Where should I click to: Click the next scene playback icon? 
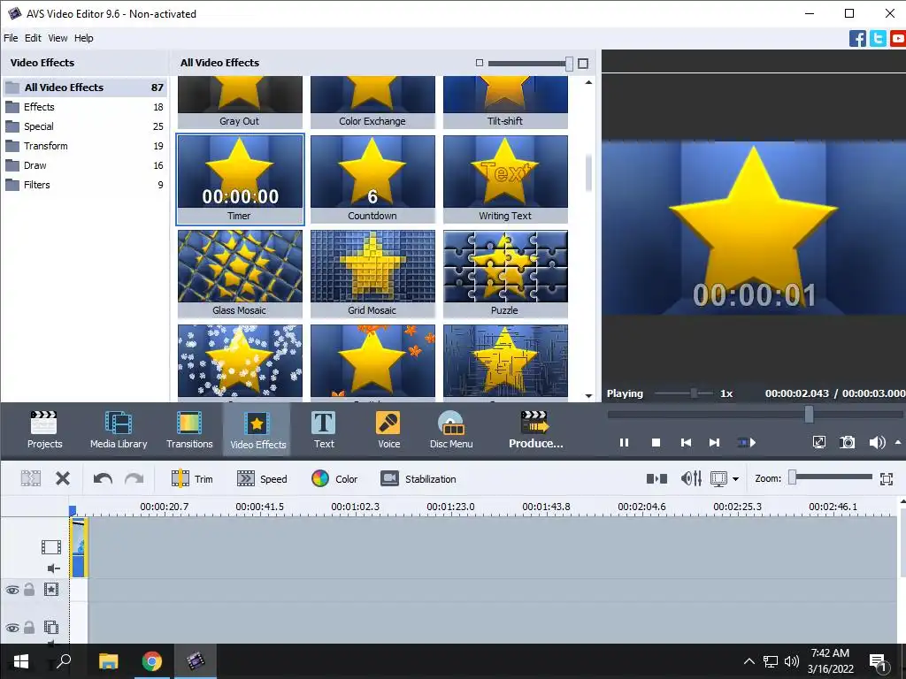(x=747, y=443)
